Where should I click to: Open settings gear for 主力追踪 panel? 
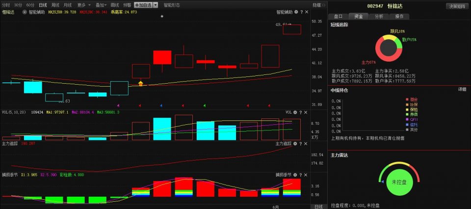click(295, 143)
